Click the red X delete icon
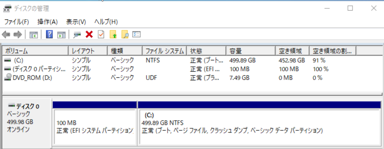 coord(89,35)
